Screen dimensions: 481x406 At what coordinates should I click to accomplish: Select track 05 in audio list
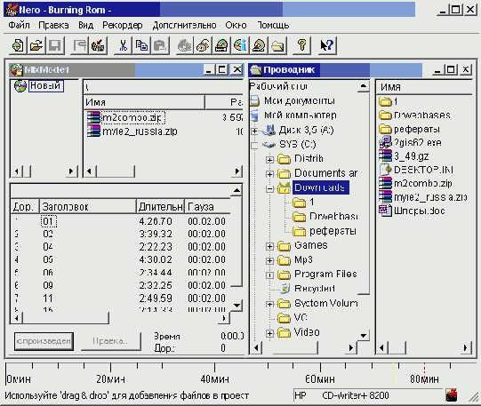coord(48,259)
